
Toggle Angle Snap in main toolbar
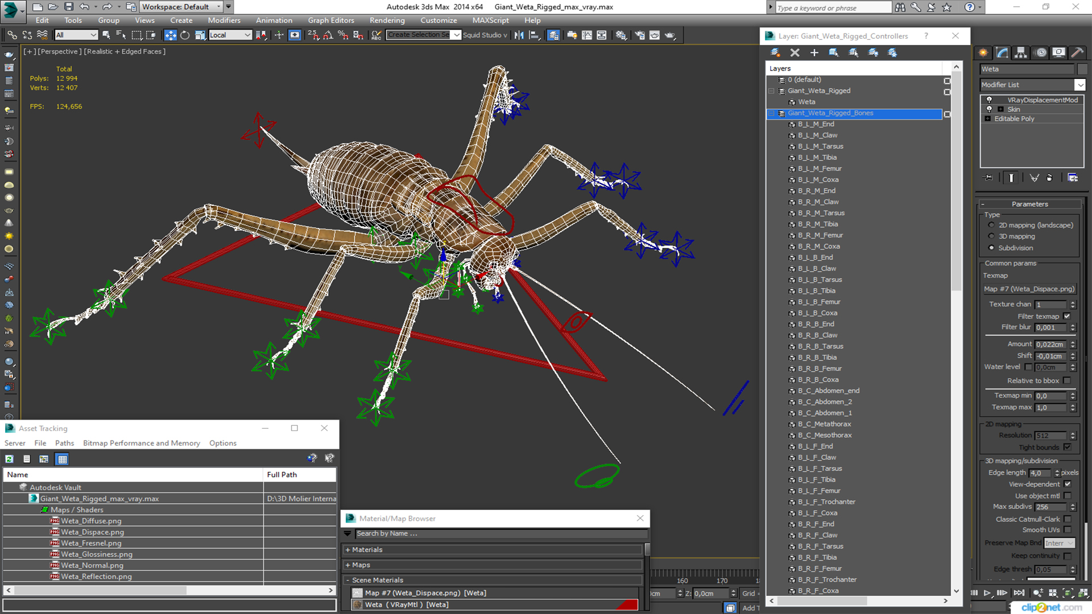click(x=328, y=35)
